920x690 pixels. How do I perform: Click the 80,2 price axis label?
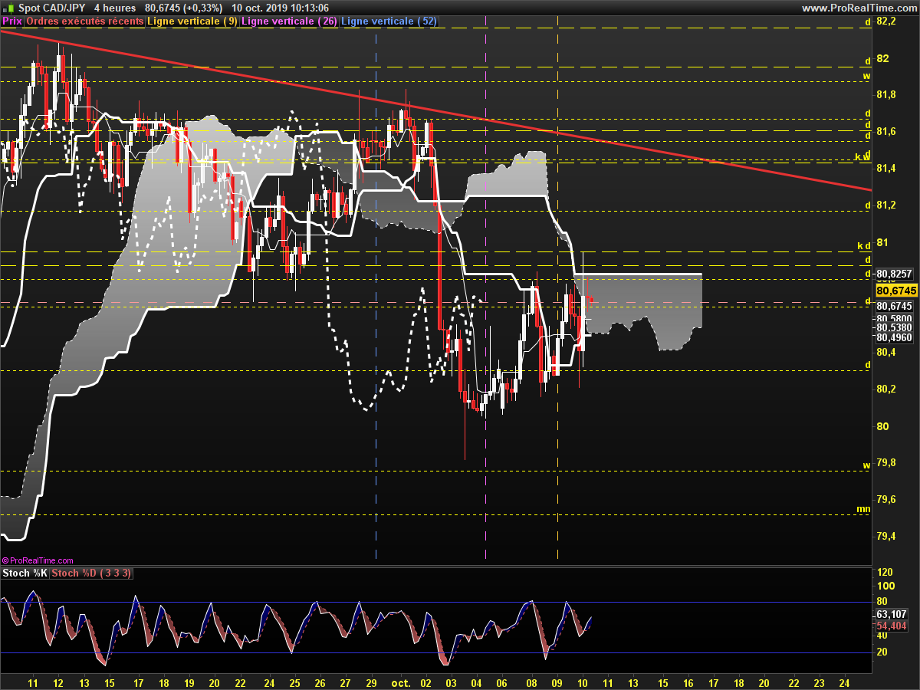[x=886, y=389]
